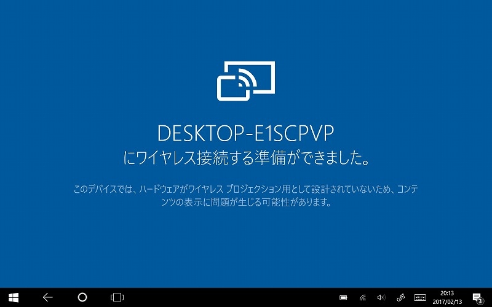Open the wireless network icon

click(362, 297)
